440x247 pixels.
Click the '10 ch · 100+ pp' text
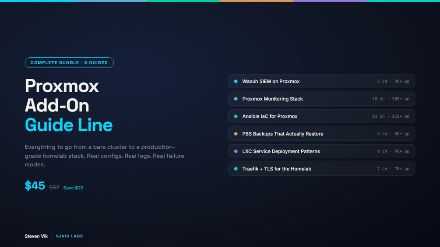pyautogui.click(x=391, y=99)
